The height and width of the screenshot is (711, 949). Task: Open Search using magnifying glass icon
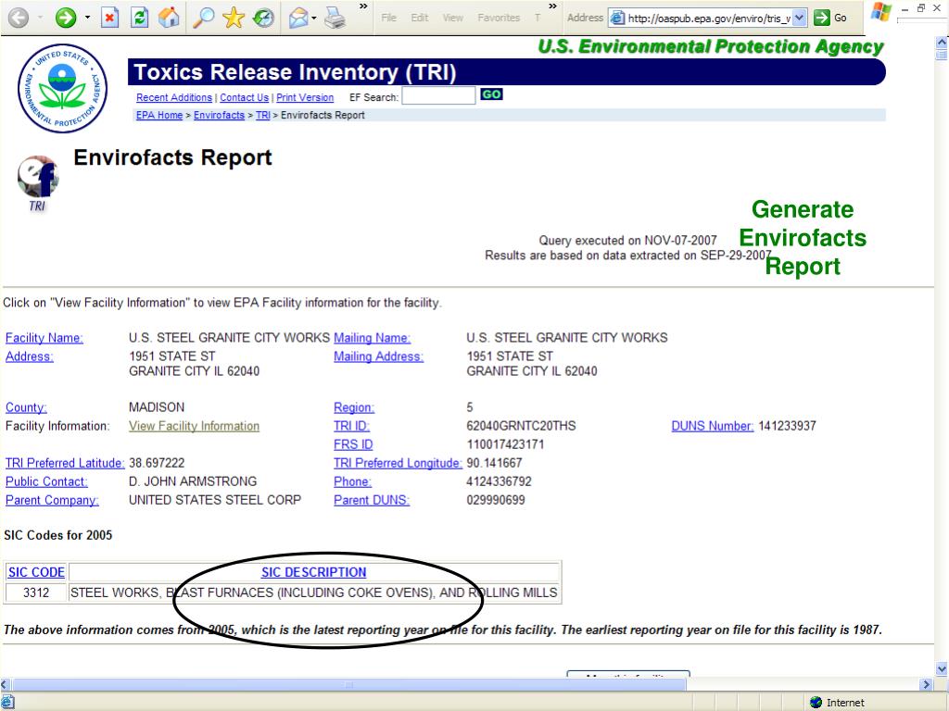[x=203, y=18]
